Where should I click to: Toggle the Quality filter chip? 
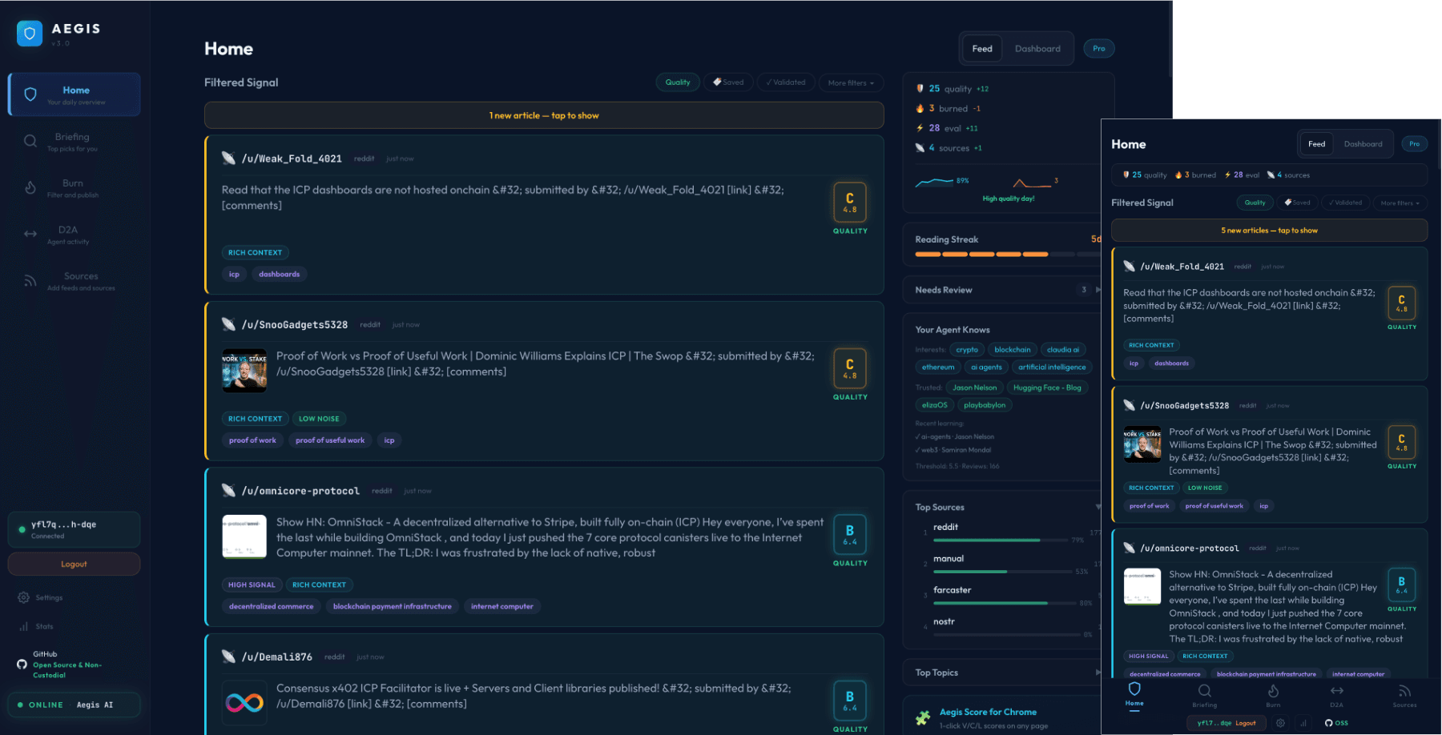coord(678,82)
